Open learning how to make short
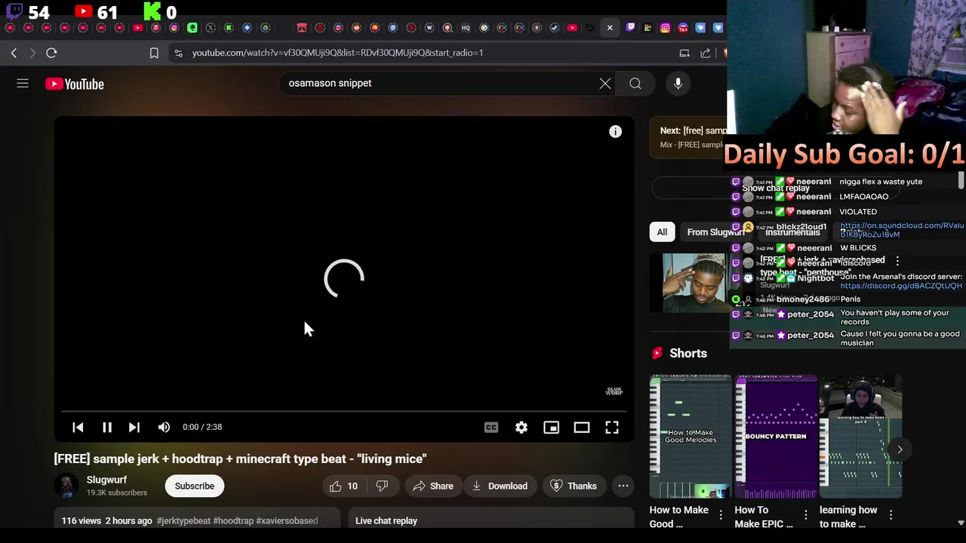This screenshot has height=543, width=966. click(861, 437)
